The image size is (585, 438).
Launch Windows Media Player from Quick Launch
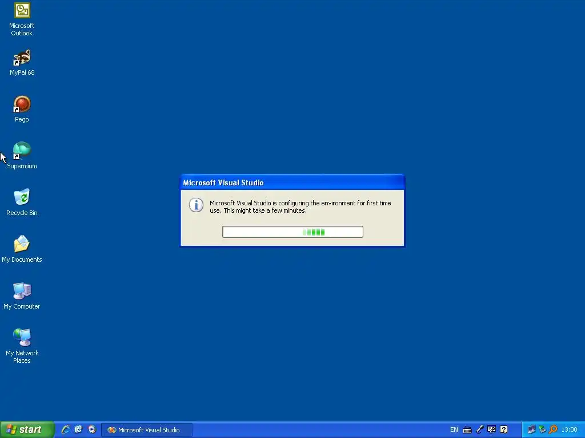[x=92, y=430]
